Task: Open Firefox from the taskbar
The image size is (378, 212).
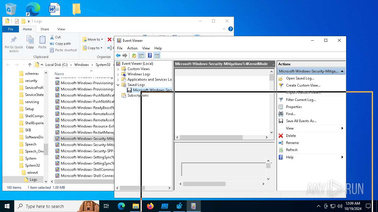Action: point(150,206)
